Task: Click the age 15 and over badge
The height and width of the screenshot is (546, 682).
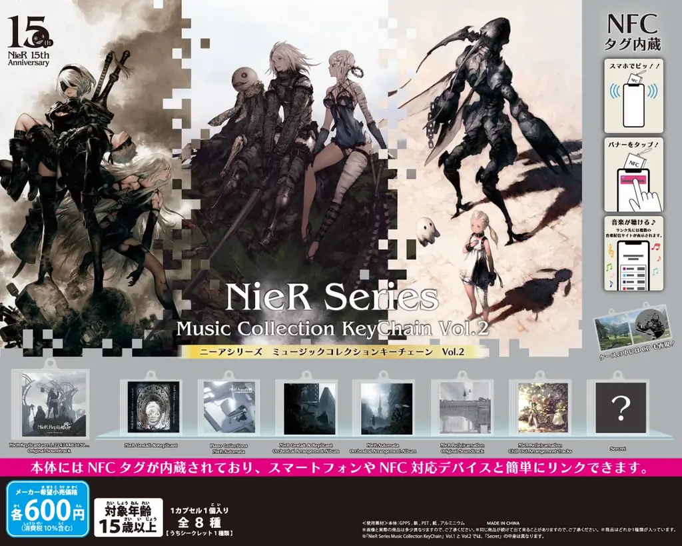Action: point(125,517)
